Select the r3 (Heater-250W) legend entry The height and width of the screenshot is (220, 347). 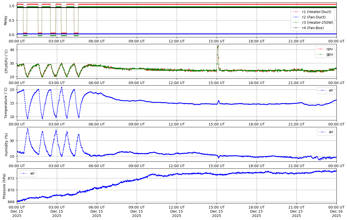tap(318, 22)
